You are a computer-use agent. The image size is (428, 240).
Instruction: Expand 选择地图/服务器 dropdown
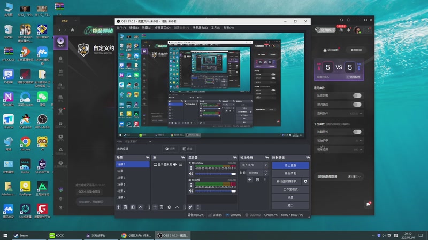point(359,177)
